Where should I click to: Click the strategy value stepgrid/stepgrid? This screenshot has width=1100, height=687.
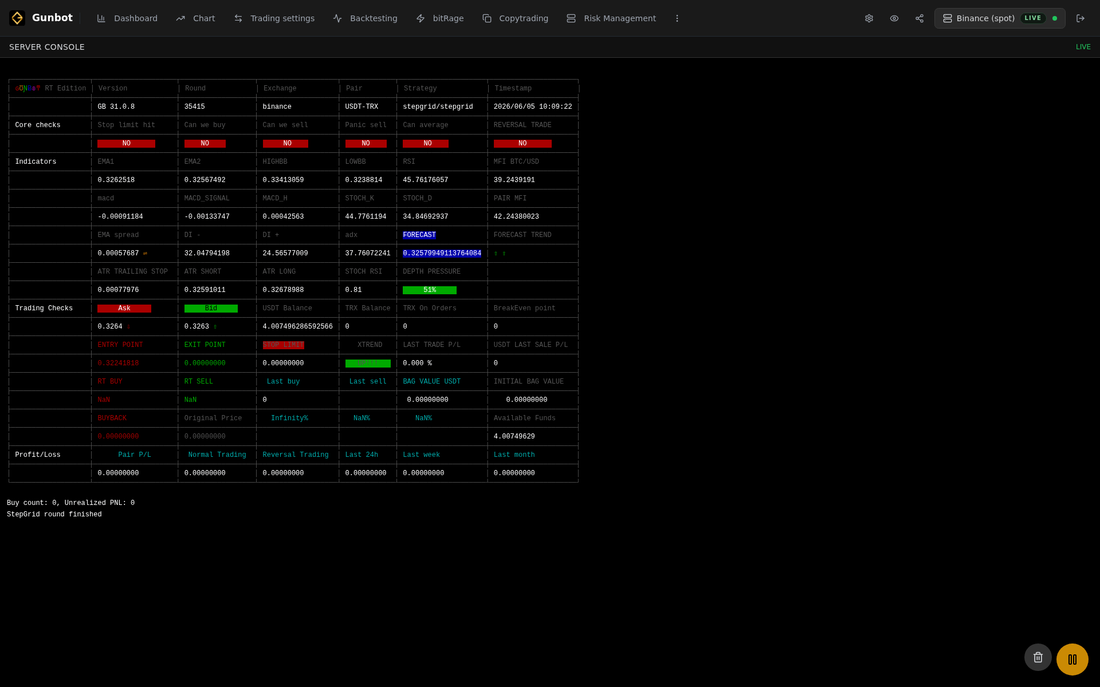(x=438, y=107)
